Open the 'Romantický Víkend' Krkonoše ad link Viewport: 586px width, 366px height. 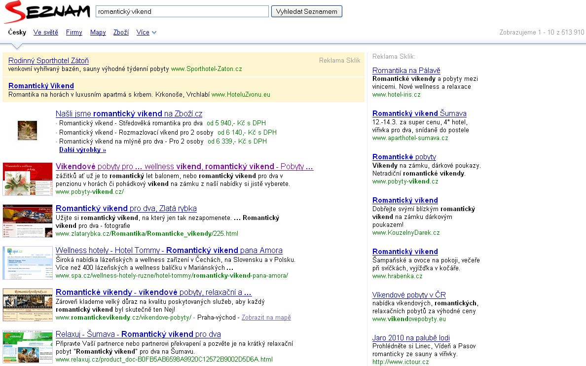click(x=41, y=86)
